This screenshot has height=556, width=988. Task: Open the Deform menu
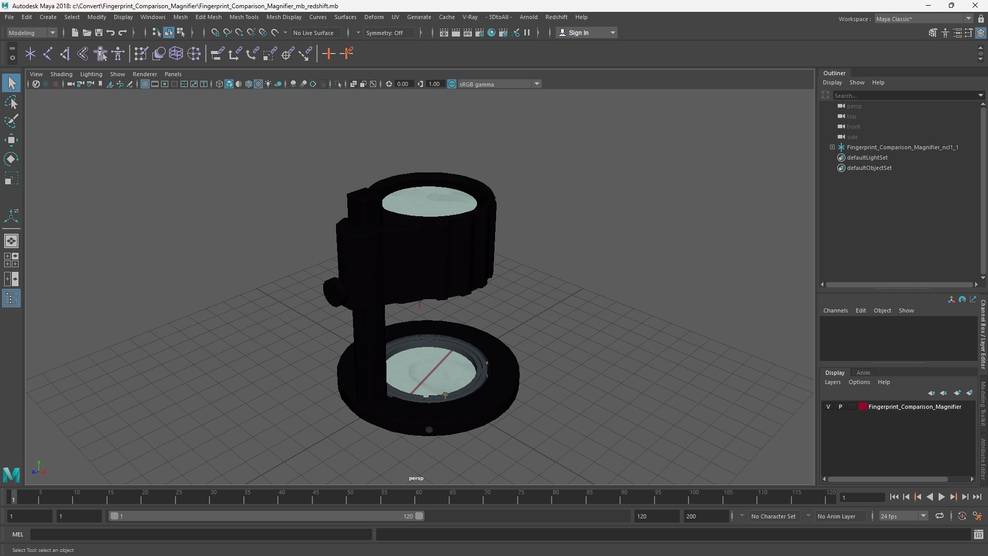(374, 17)
